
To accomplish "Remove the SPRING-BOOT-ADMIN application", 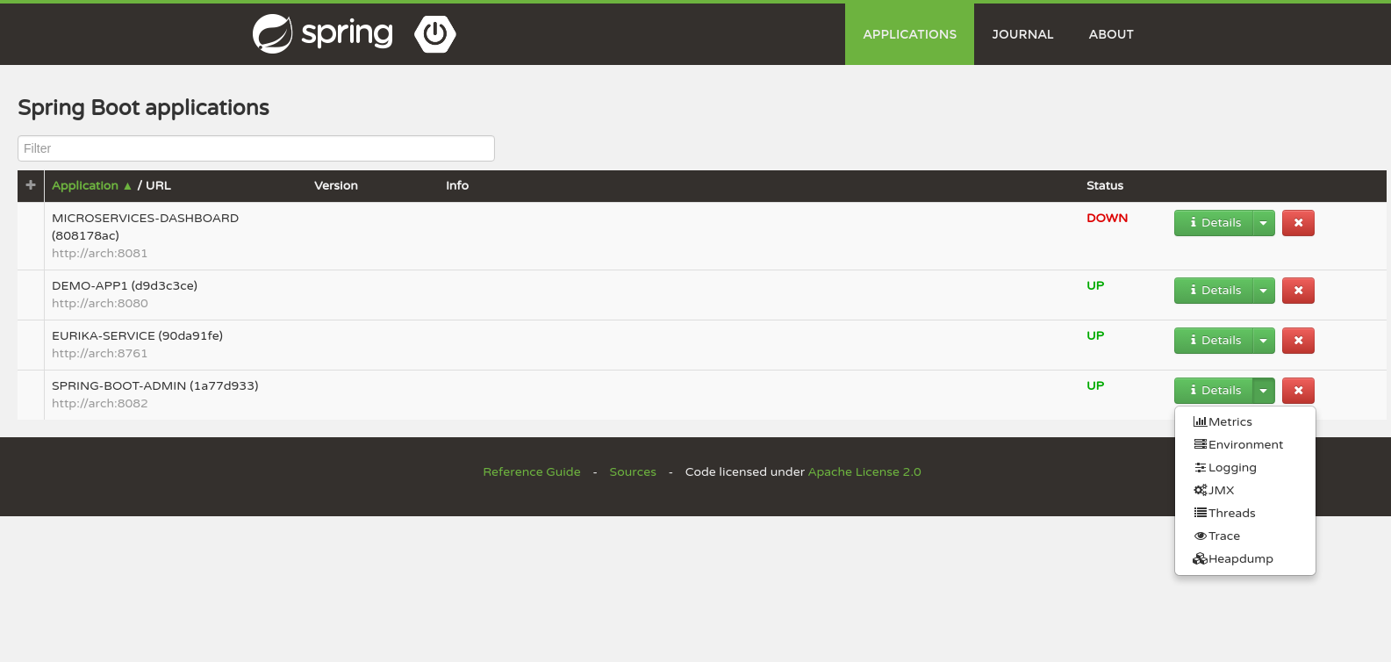I will coord(1298,391).
